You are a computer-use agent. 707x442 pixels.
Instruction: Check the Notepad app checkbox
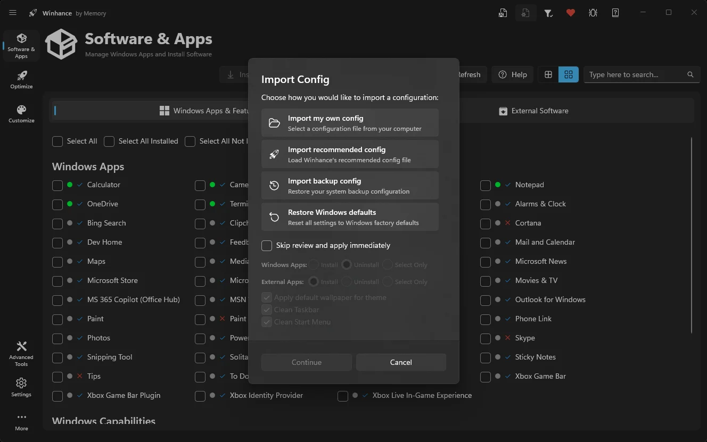pos(485,185)
